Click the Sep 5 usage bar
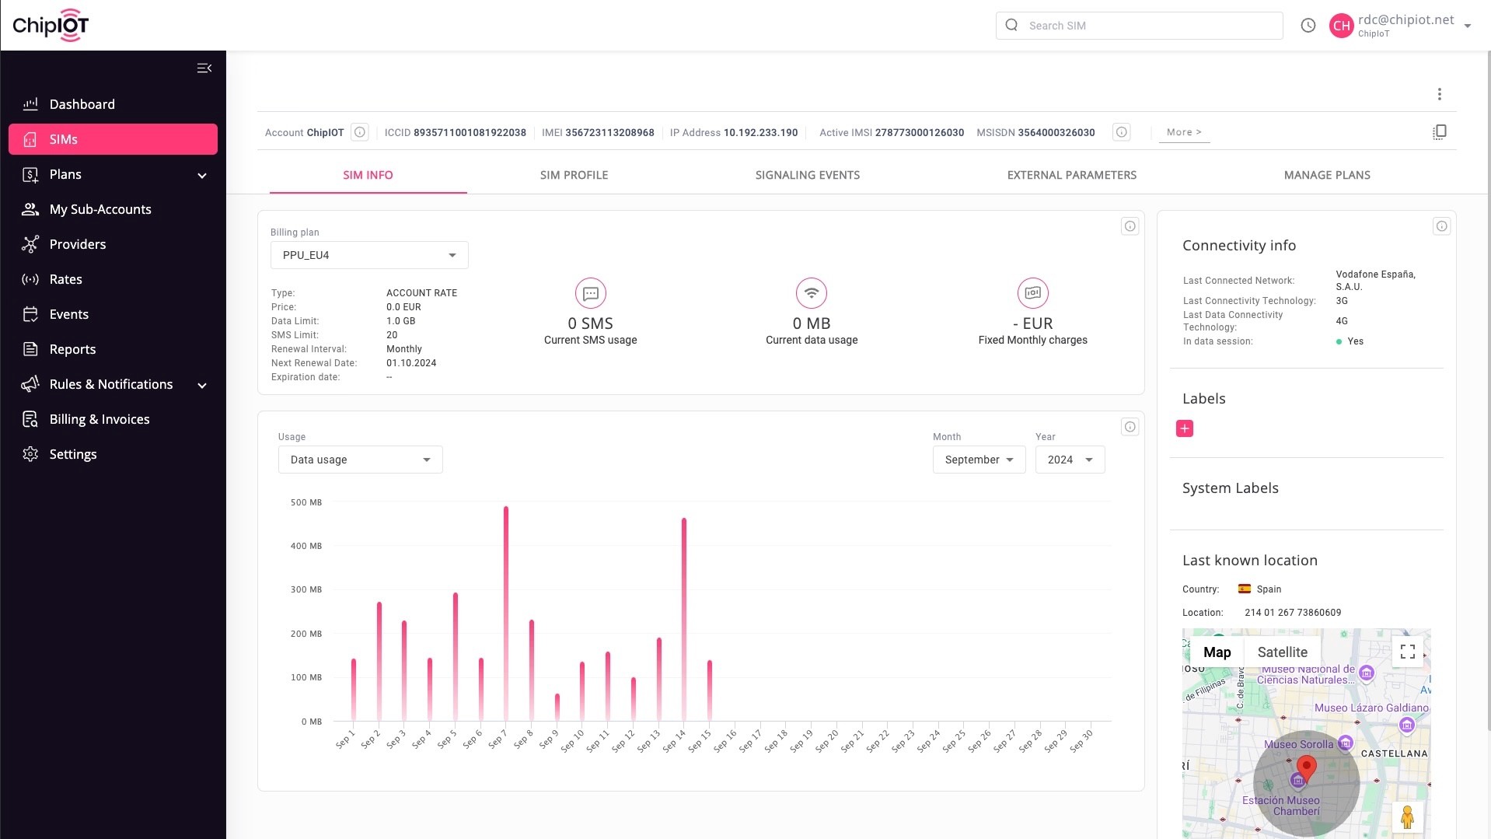1491x839 pixels. tap(456, 657)
